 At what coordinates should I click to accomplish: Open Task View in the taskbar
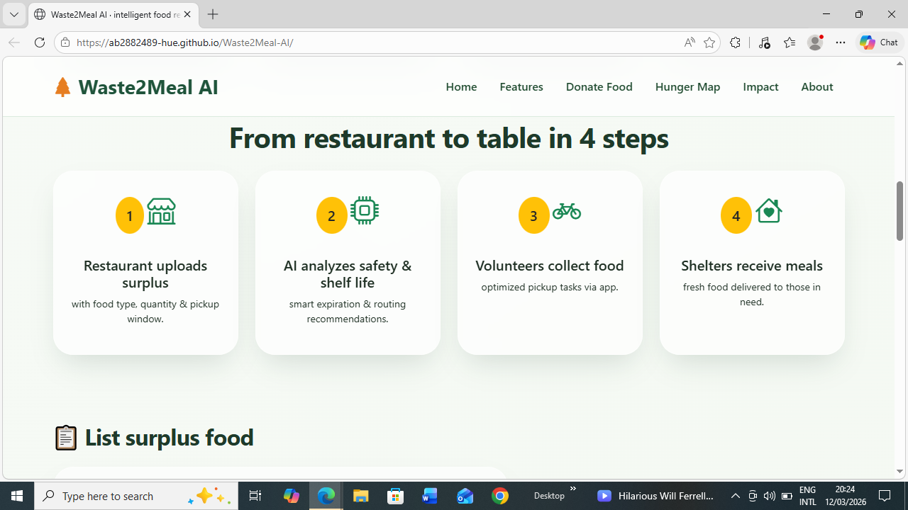point(256,496)
